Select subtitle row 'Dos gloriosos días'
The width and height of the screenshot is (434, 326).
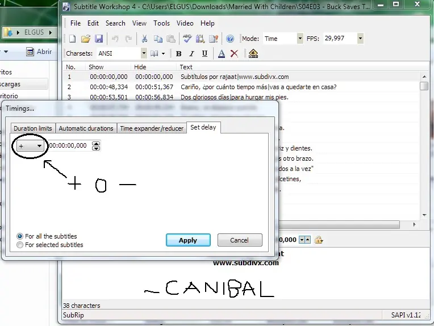pos(241,97)
